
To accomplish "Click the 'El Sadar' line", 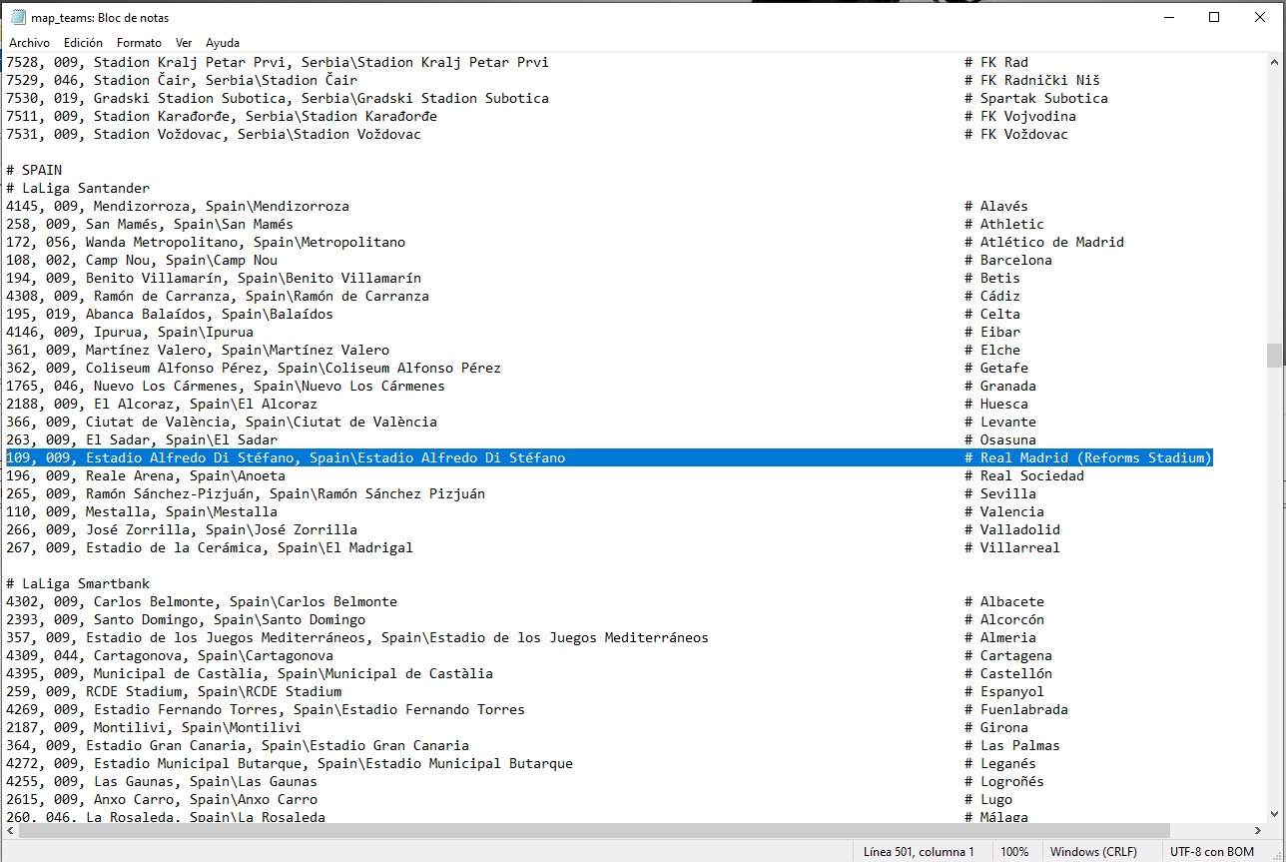I will 142,439.
